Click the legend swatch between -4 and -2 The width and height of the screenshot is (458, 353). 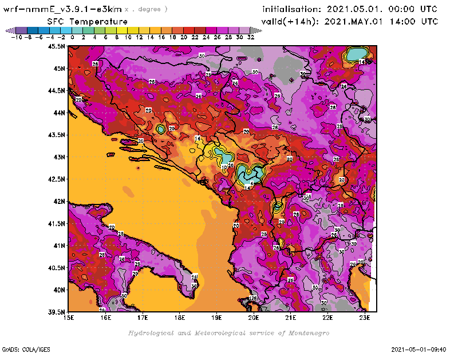(x=54, y=30)
